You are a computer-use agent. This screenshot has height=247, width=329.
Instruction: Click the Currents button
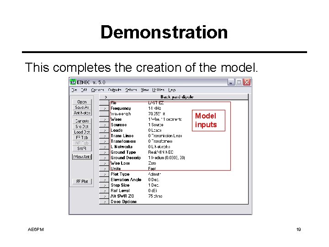click(x=82, y=121)
